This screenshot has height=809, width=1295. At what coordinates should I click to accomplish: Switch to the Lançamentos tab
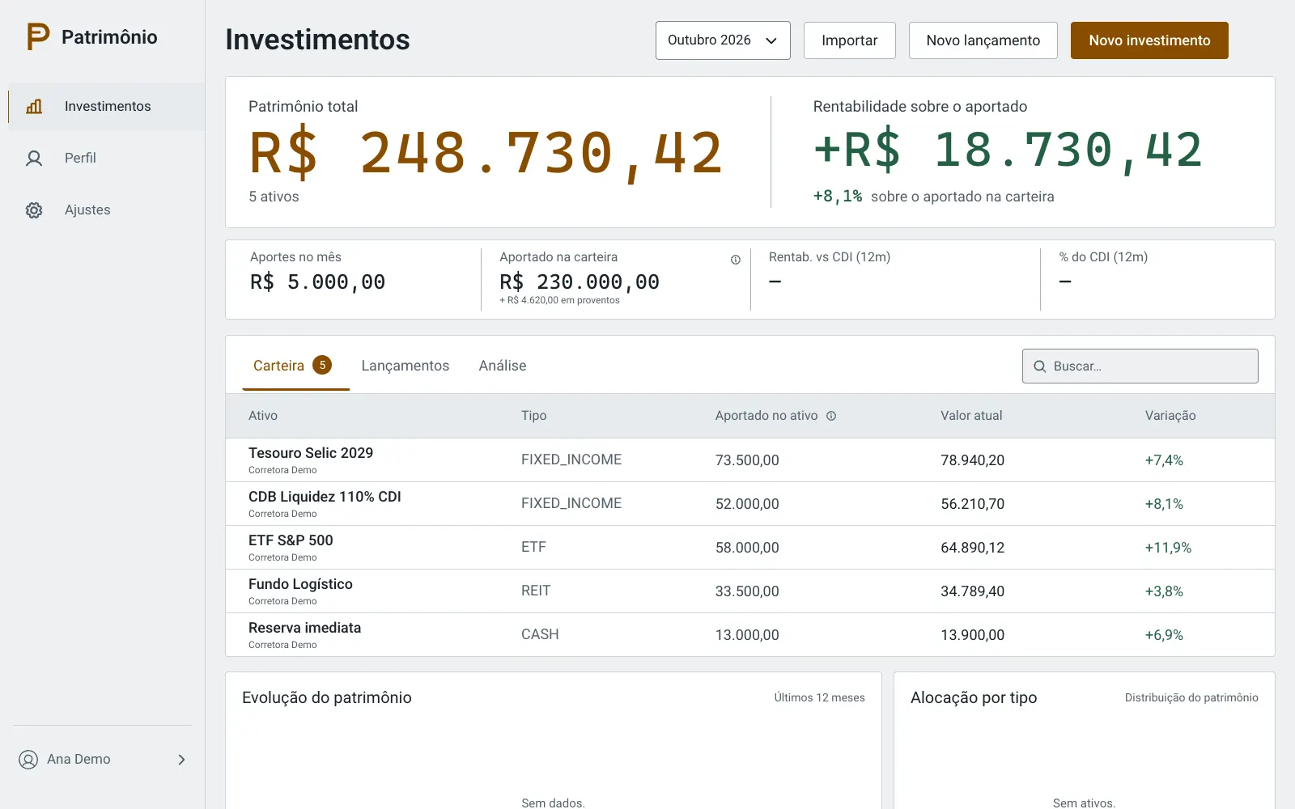point(405,366)
